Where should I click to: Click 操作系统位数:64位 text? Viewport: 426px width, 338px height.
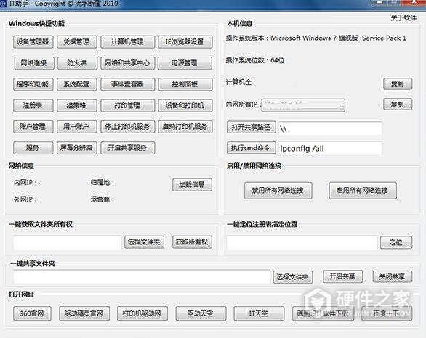click(255, 60)
